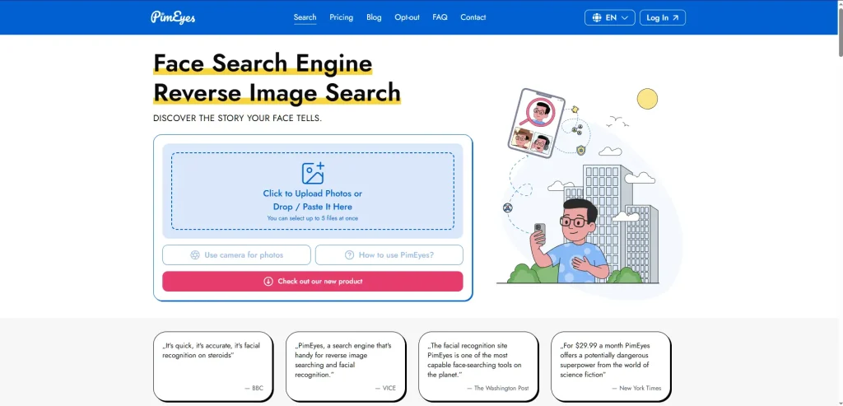Open the Search tab in the navigation

305,17
